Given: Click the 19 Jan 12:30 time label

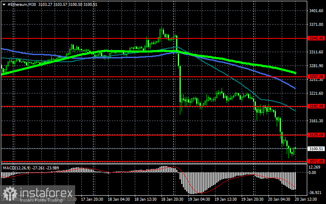Looking at the screenshot, I should tap(225, 199).
